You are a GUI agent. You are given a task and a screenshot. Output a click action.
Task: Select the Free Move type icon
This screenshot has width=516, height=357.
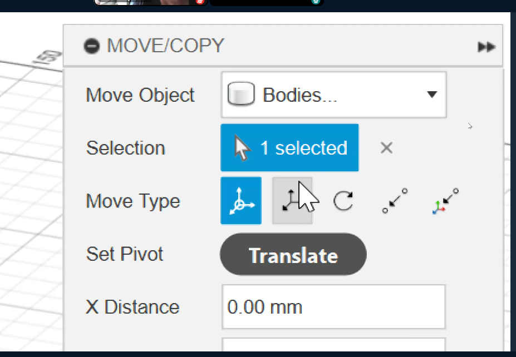(x=240, y=201)
